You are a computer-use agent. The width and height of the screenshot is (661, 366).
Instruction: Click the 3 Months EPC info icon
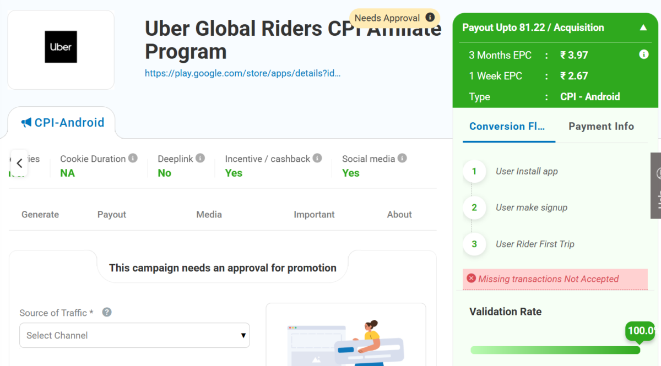(643, 54)
